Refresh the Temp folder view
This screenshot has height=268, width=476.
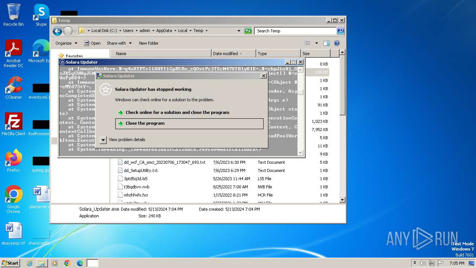tap(248, 31)
